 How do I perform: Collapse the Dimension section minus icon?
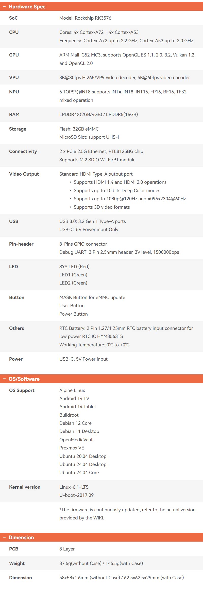pos(4,537)
